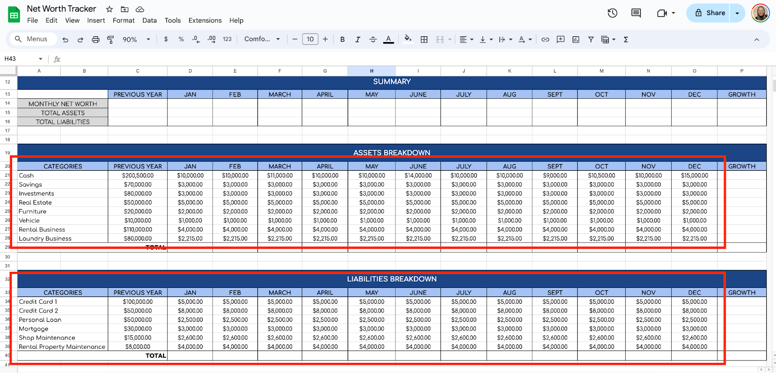Open the Insert menu
Image resolution: width=776 pixels, height=373 pixels.
[96, 20]
